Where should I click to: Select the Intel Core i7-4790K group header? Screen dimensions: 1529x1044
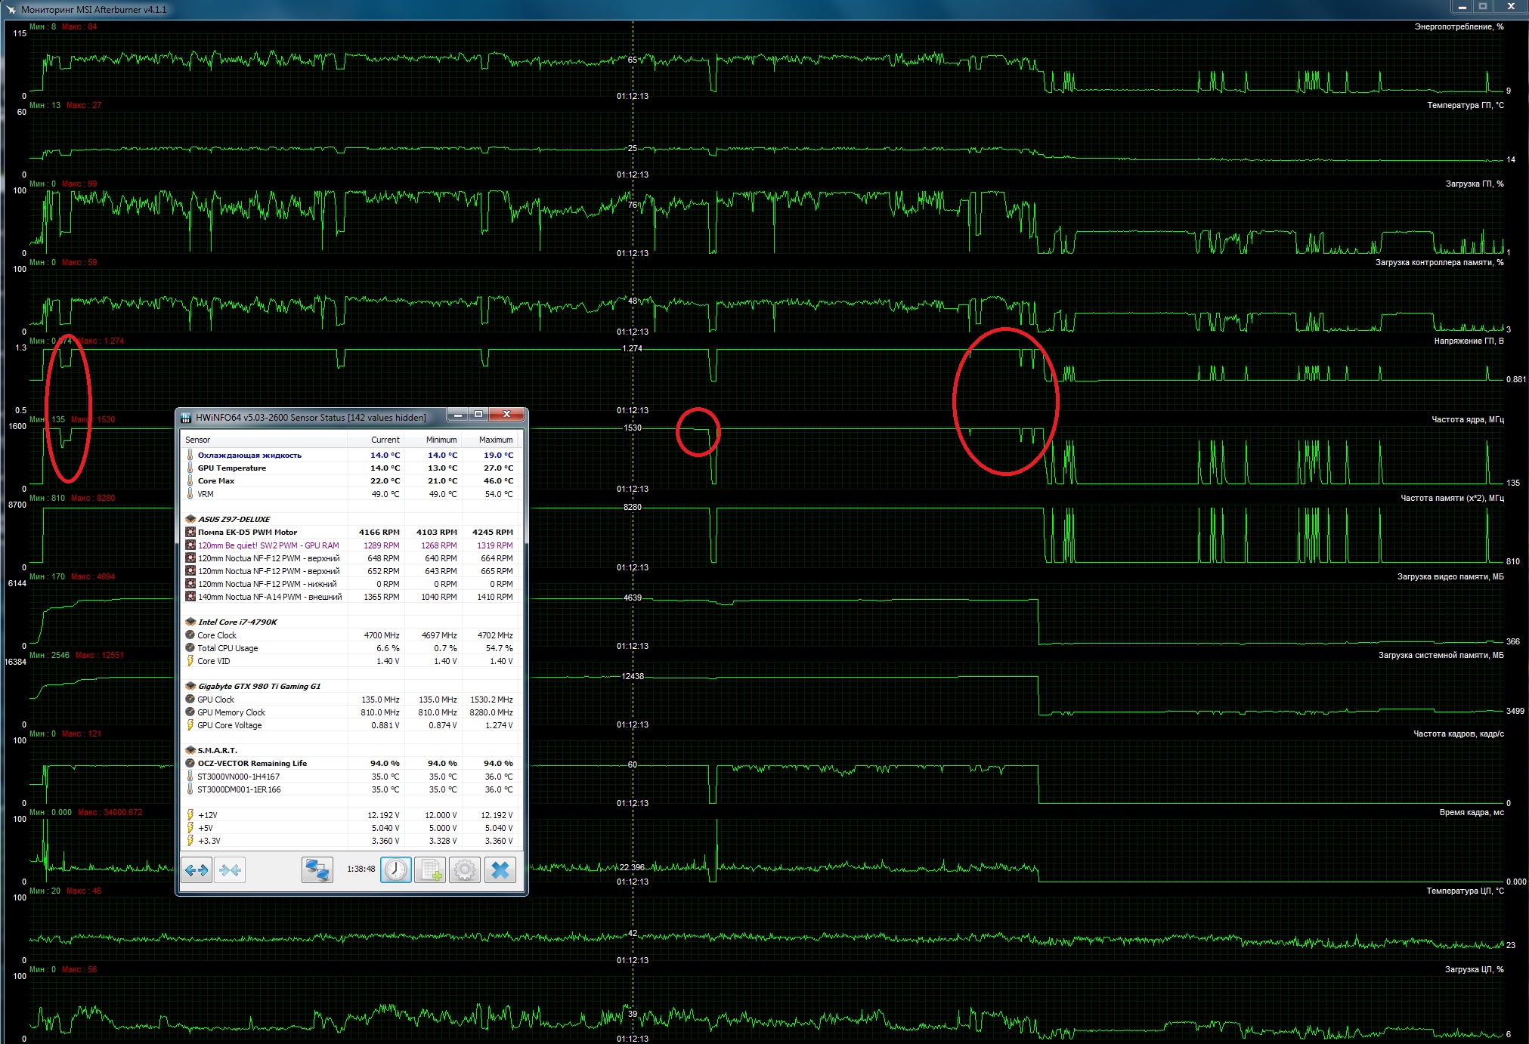pyautogui.click(x=237, y=622)
